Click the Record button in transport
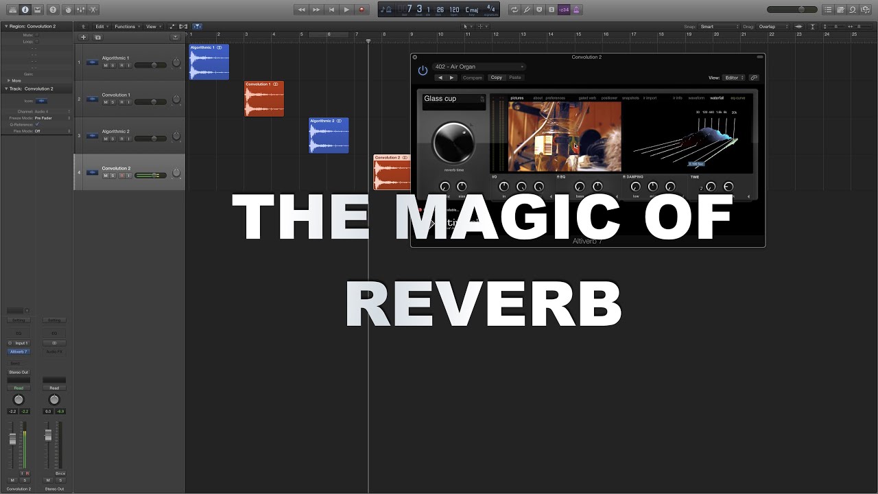 [x=361, y=10]
